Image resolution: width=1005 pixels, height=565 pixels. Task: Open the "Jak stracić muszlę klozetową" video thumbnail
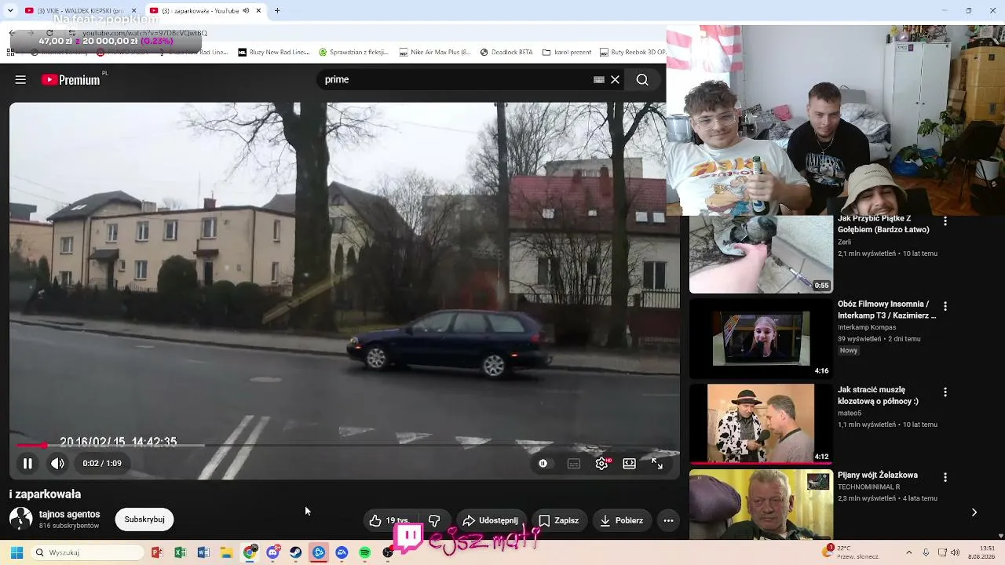pos(761,424)
